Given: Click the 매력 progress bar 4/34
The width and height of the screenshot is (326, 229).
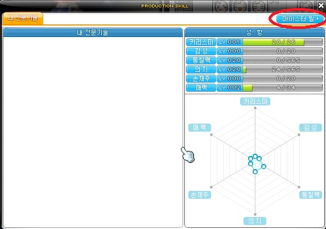Looking at the screenshot, I should [x=283, y=88].
